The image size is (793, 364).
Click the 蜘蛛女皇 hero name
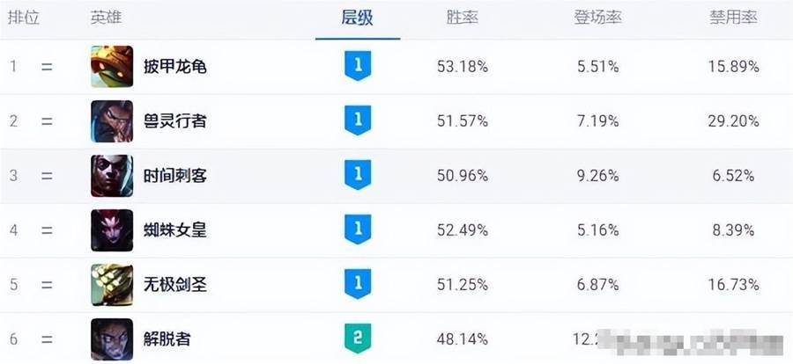click(175, 230)
